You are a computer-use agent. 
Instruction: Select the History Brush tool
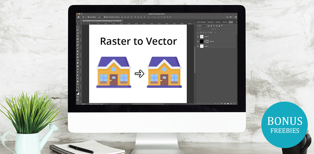(78, 54)
